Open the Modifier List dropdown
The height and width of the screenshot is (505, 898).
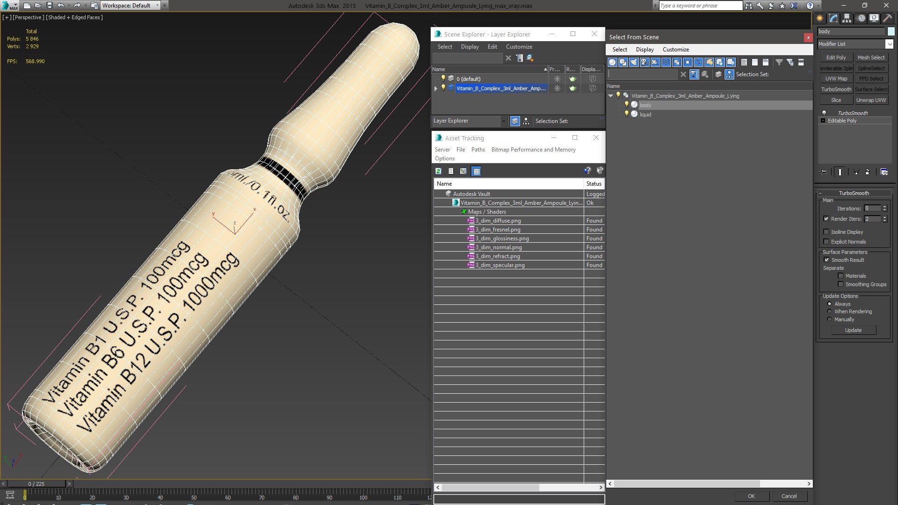[x=889, y=44]
